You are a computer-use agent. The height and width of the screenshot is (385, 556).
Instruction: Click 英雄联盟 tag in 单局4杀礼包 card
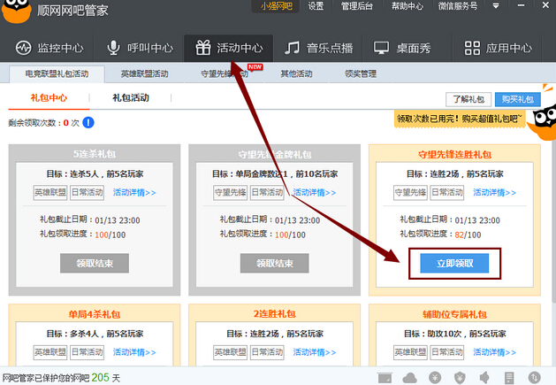(50, 352)
